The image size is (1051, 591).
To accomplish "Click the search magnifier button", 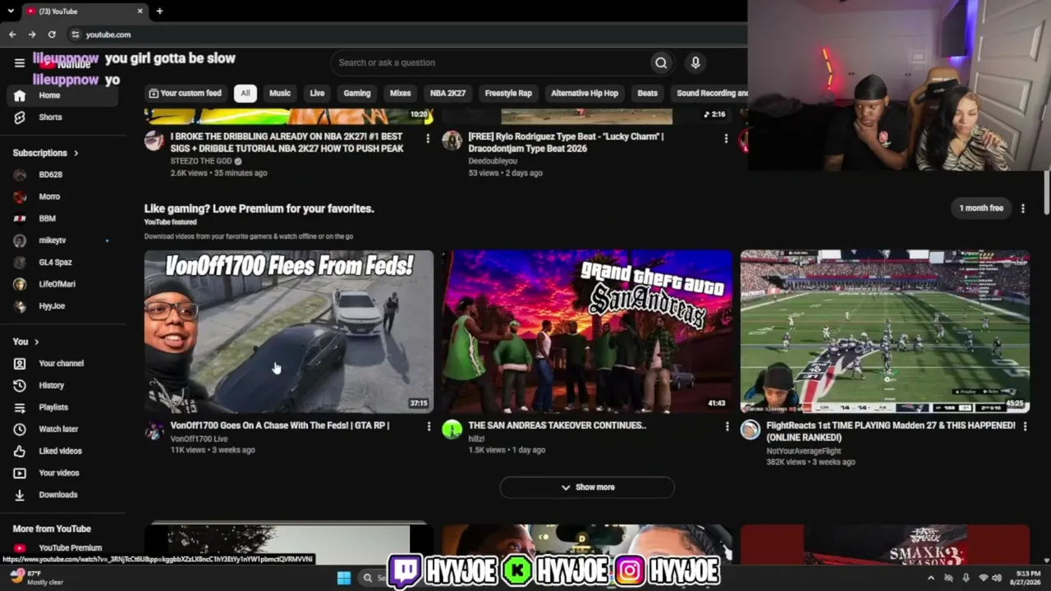I will pyautogui.click(x=661, y=62).
